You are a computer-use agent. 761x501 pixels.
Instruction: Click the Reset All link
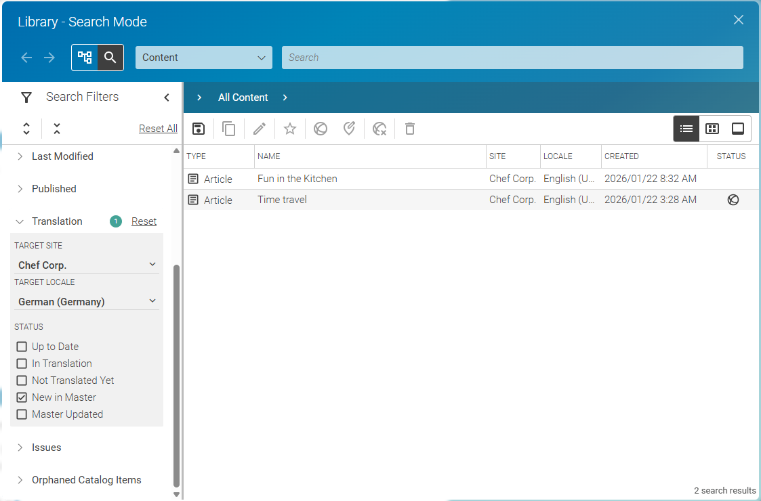tap(158, 129)
